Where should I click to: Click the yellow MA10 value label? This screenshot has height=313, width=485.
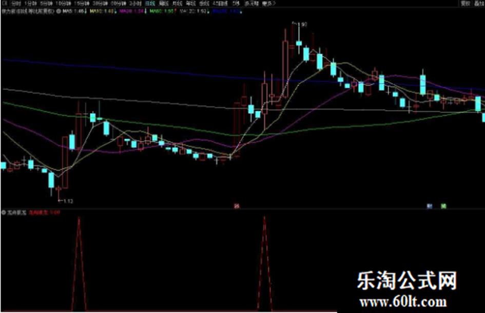(x=103, y=11)
